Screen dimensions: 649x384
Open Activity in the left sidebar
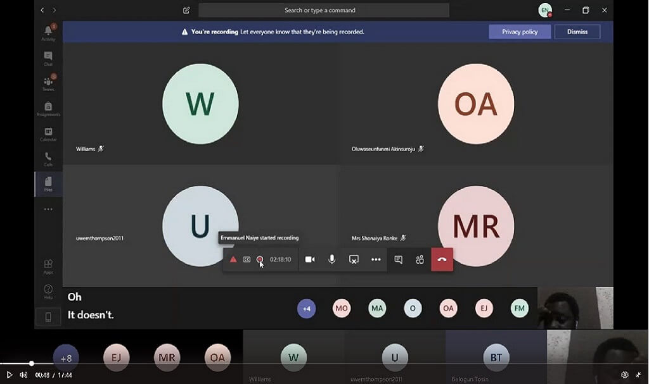pyautogui.click(x=48, y=32)
